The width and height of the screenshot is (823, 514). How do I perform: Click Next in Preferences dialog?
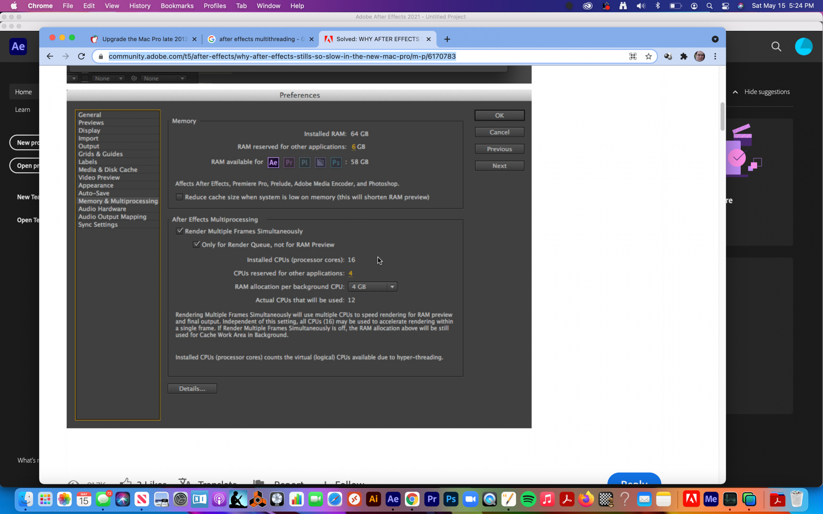click(x=499, y=166)
